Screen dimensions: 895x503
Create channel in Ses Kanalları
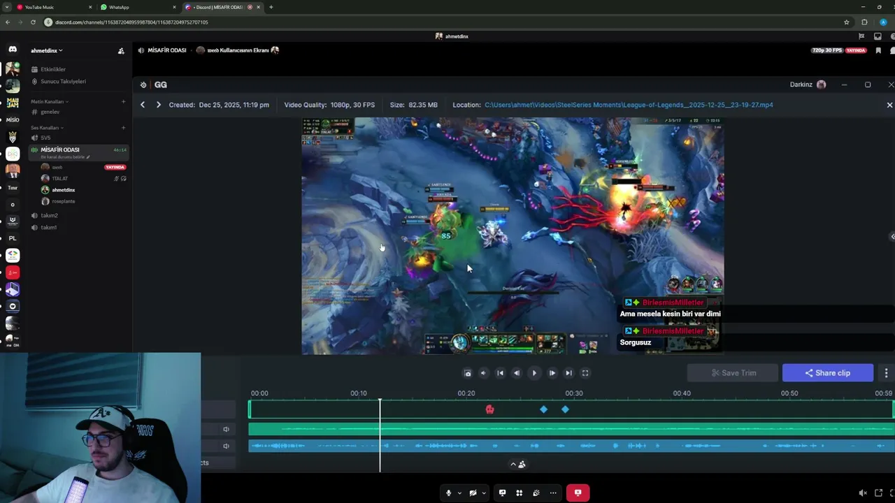point(124,128)
